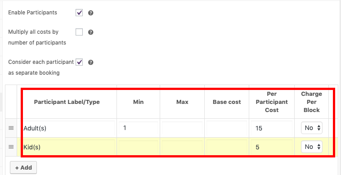Open Charge Per Block dropdown for Adult(s)
341x175 pixels.
click(312, 128)
